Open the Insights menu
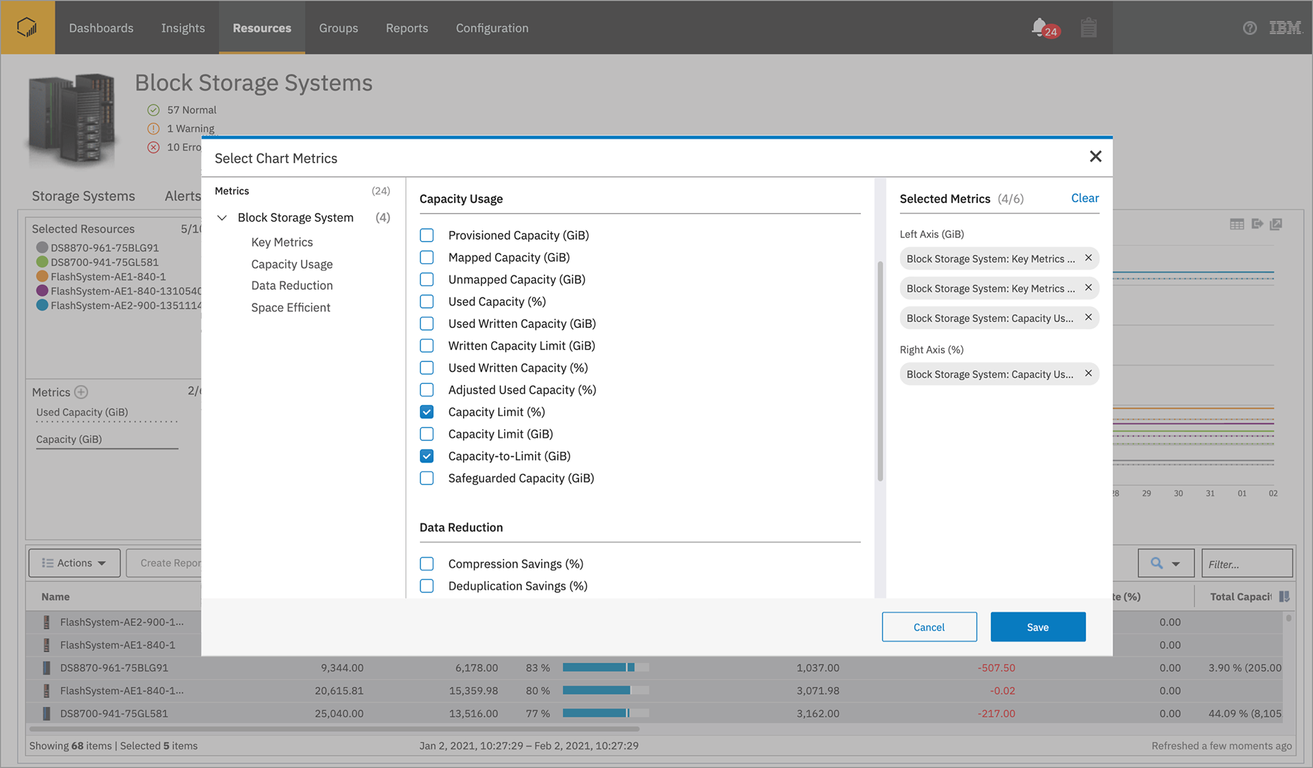 pos(183,28)
